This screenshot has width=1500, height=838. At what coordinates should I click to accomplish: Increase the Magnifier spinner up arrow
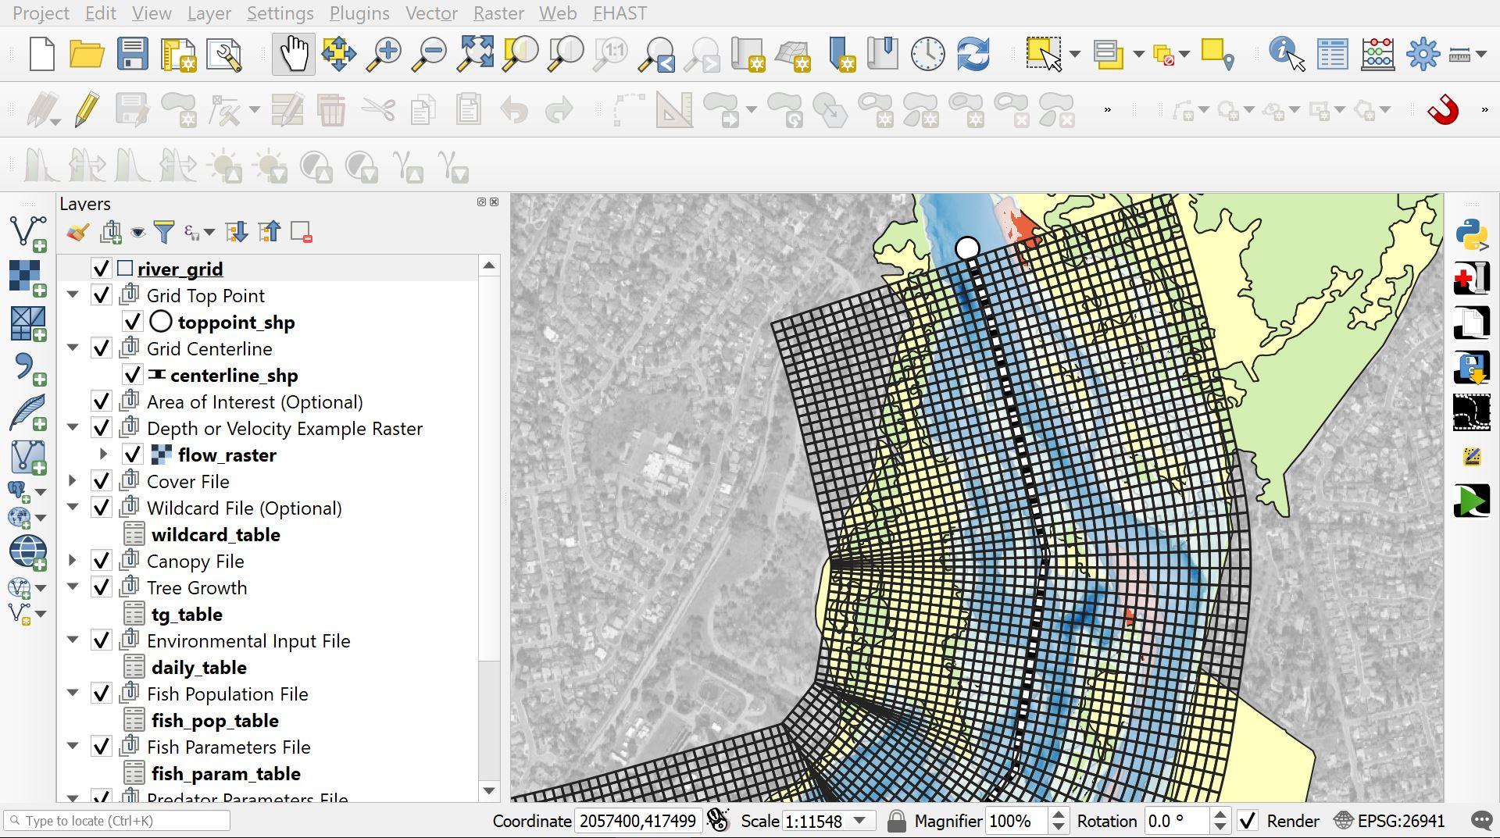pos(1059,815)
